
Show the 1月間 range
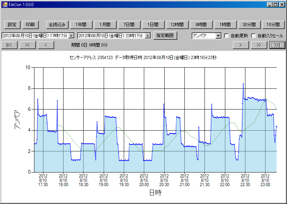[105, 25]
